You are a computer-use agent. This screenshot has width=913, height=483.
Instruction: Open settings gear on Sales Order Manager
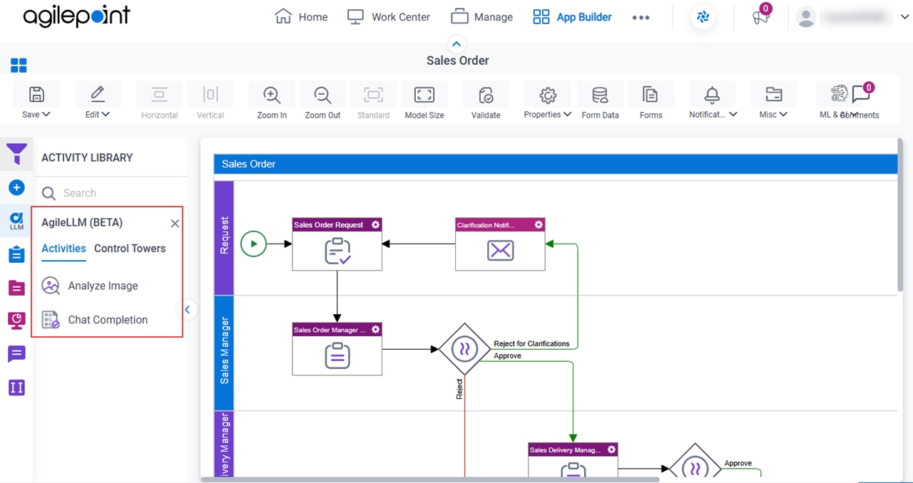tap(376, 329)
